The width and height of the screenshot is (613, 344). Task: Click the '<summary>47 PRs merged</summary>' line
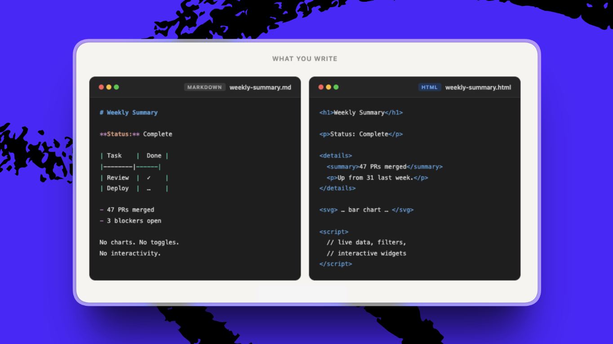[385, 167]
